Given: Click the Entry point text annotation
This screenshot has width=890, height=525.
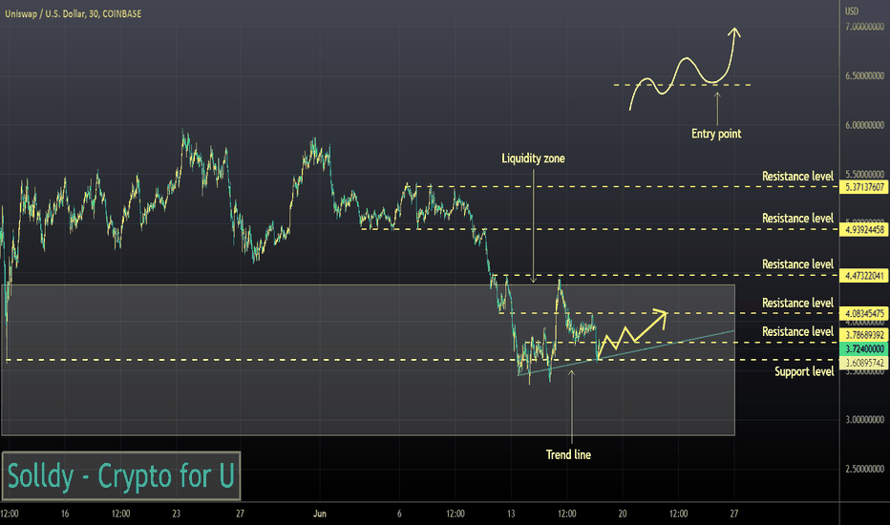Looking at the screenshot, I should [716, 134].
